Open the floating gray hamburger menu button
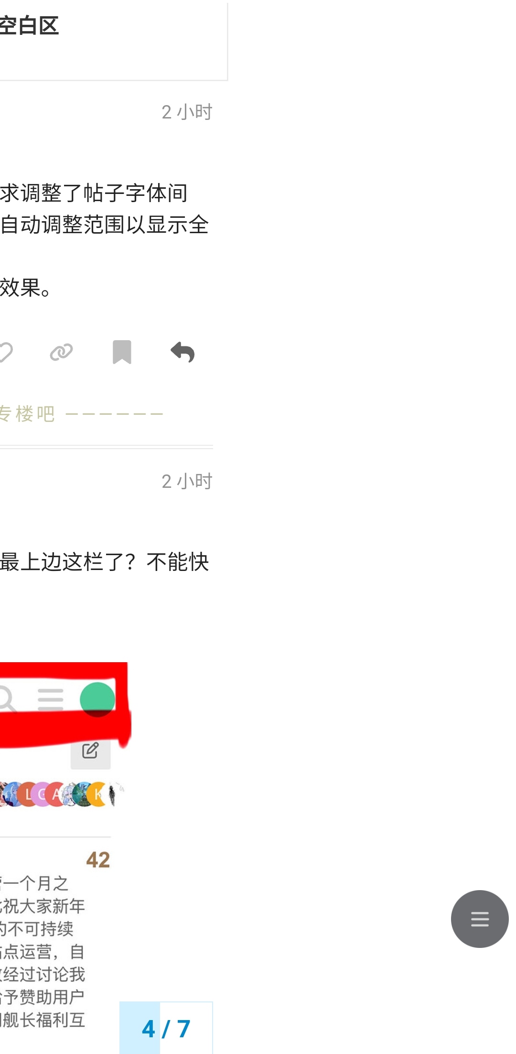The width and height of the screenshot is (516, 1054). [480, 918]
